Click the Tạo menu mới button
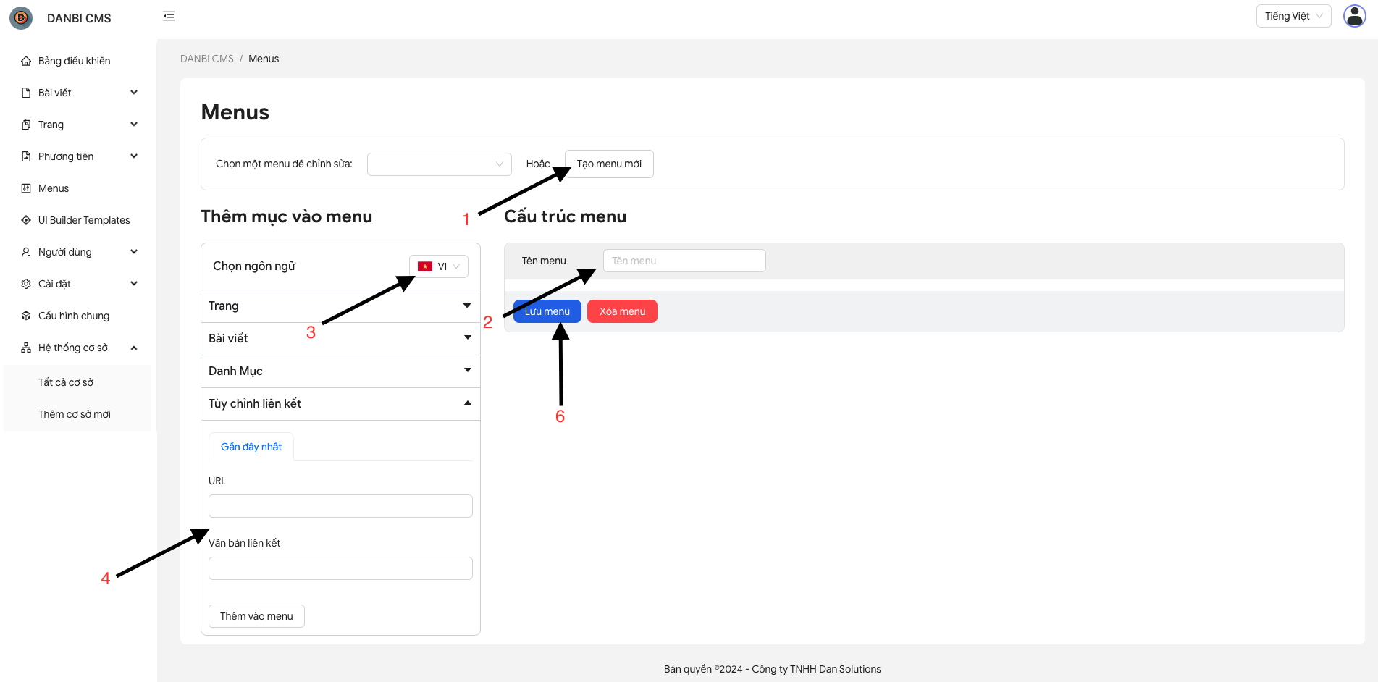The height and width of the screenshot is (682, 1378). 609,164
